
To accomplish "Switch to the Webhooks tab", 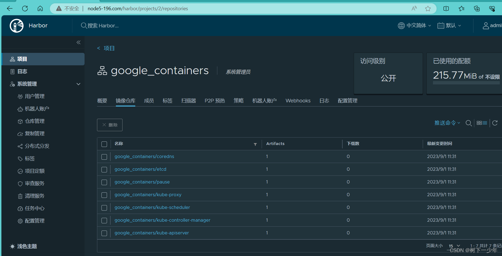I will (x=298, y=101).
